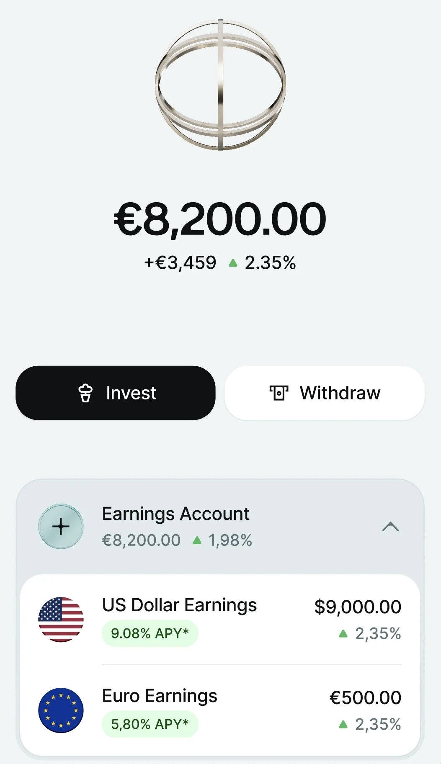Click the €500.00 balance amount
This screenshot has width=441, height=764.
coord(365,698)
